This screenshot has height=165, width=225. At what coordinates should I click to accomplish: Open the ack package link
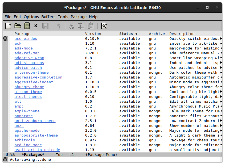click(18, 44)
